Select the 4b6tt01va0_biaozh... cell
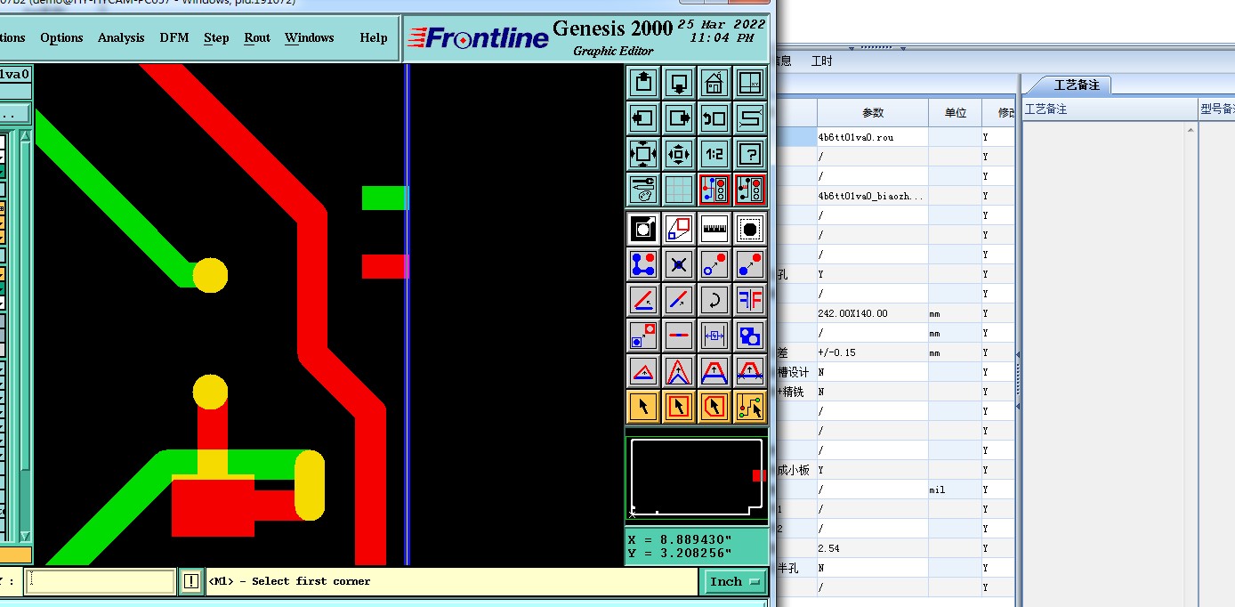1235x607 pixels. 873,196
